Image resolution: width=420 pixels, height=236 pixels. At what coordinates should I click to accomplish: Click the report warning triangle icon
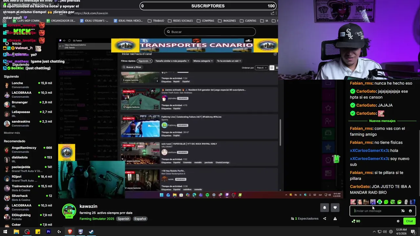(335, 219)
